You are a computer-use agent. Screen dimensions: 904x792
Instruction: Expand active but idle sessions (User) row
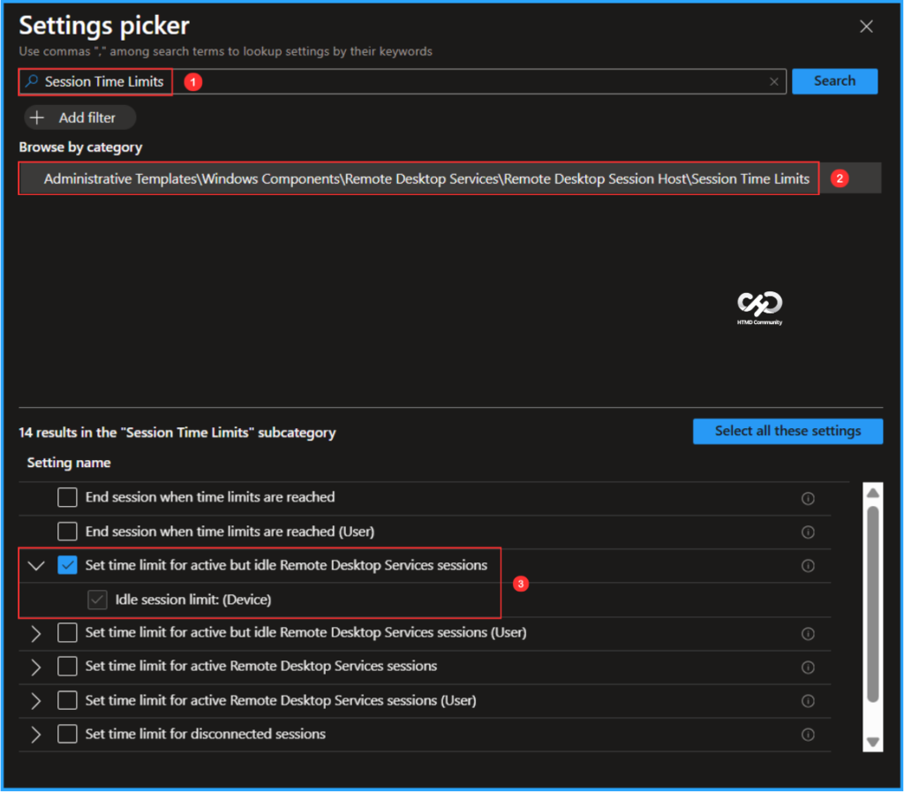[x=35, y=633]
